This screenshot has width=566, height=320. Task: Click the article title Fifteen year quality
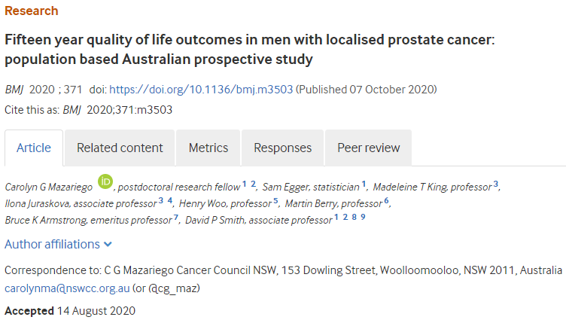[x=249, y=50]
